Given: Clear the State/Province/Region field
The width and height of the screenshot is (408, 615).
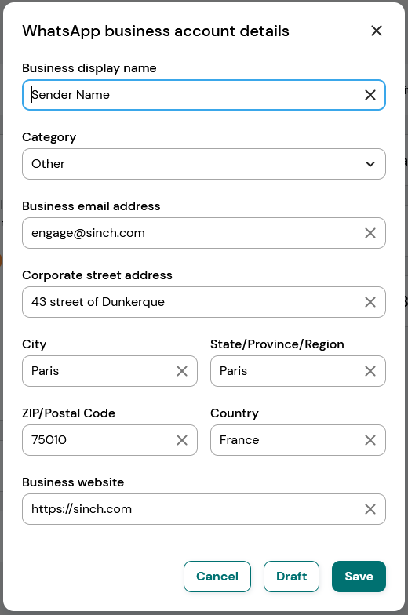Looking at the screenshot, I should tap(370, 371).
